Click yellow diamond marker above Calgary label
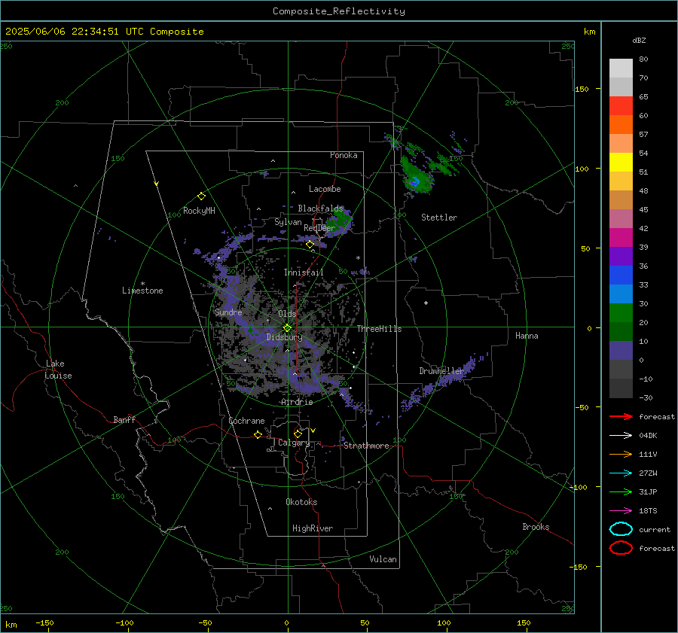The width and height of the screenshot is (678, 633). point(298,434)
